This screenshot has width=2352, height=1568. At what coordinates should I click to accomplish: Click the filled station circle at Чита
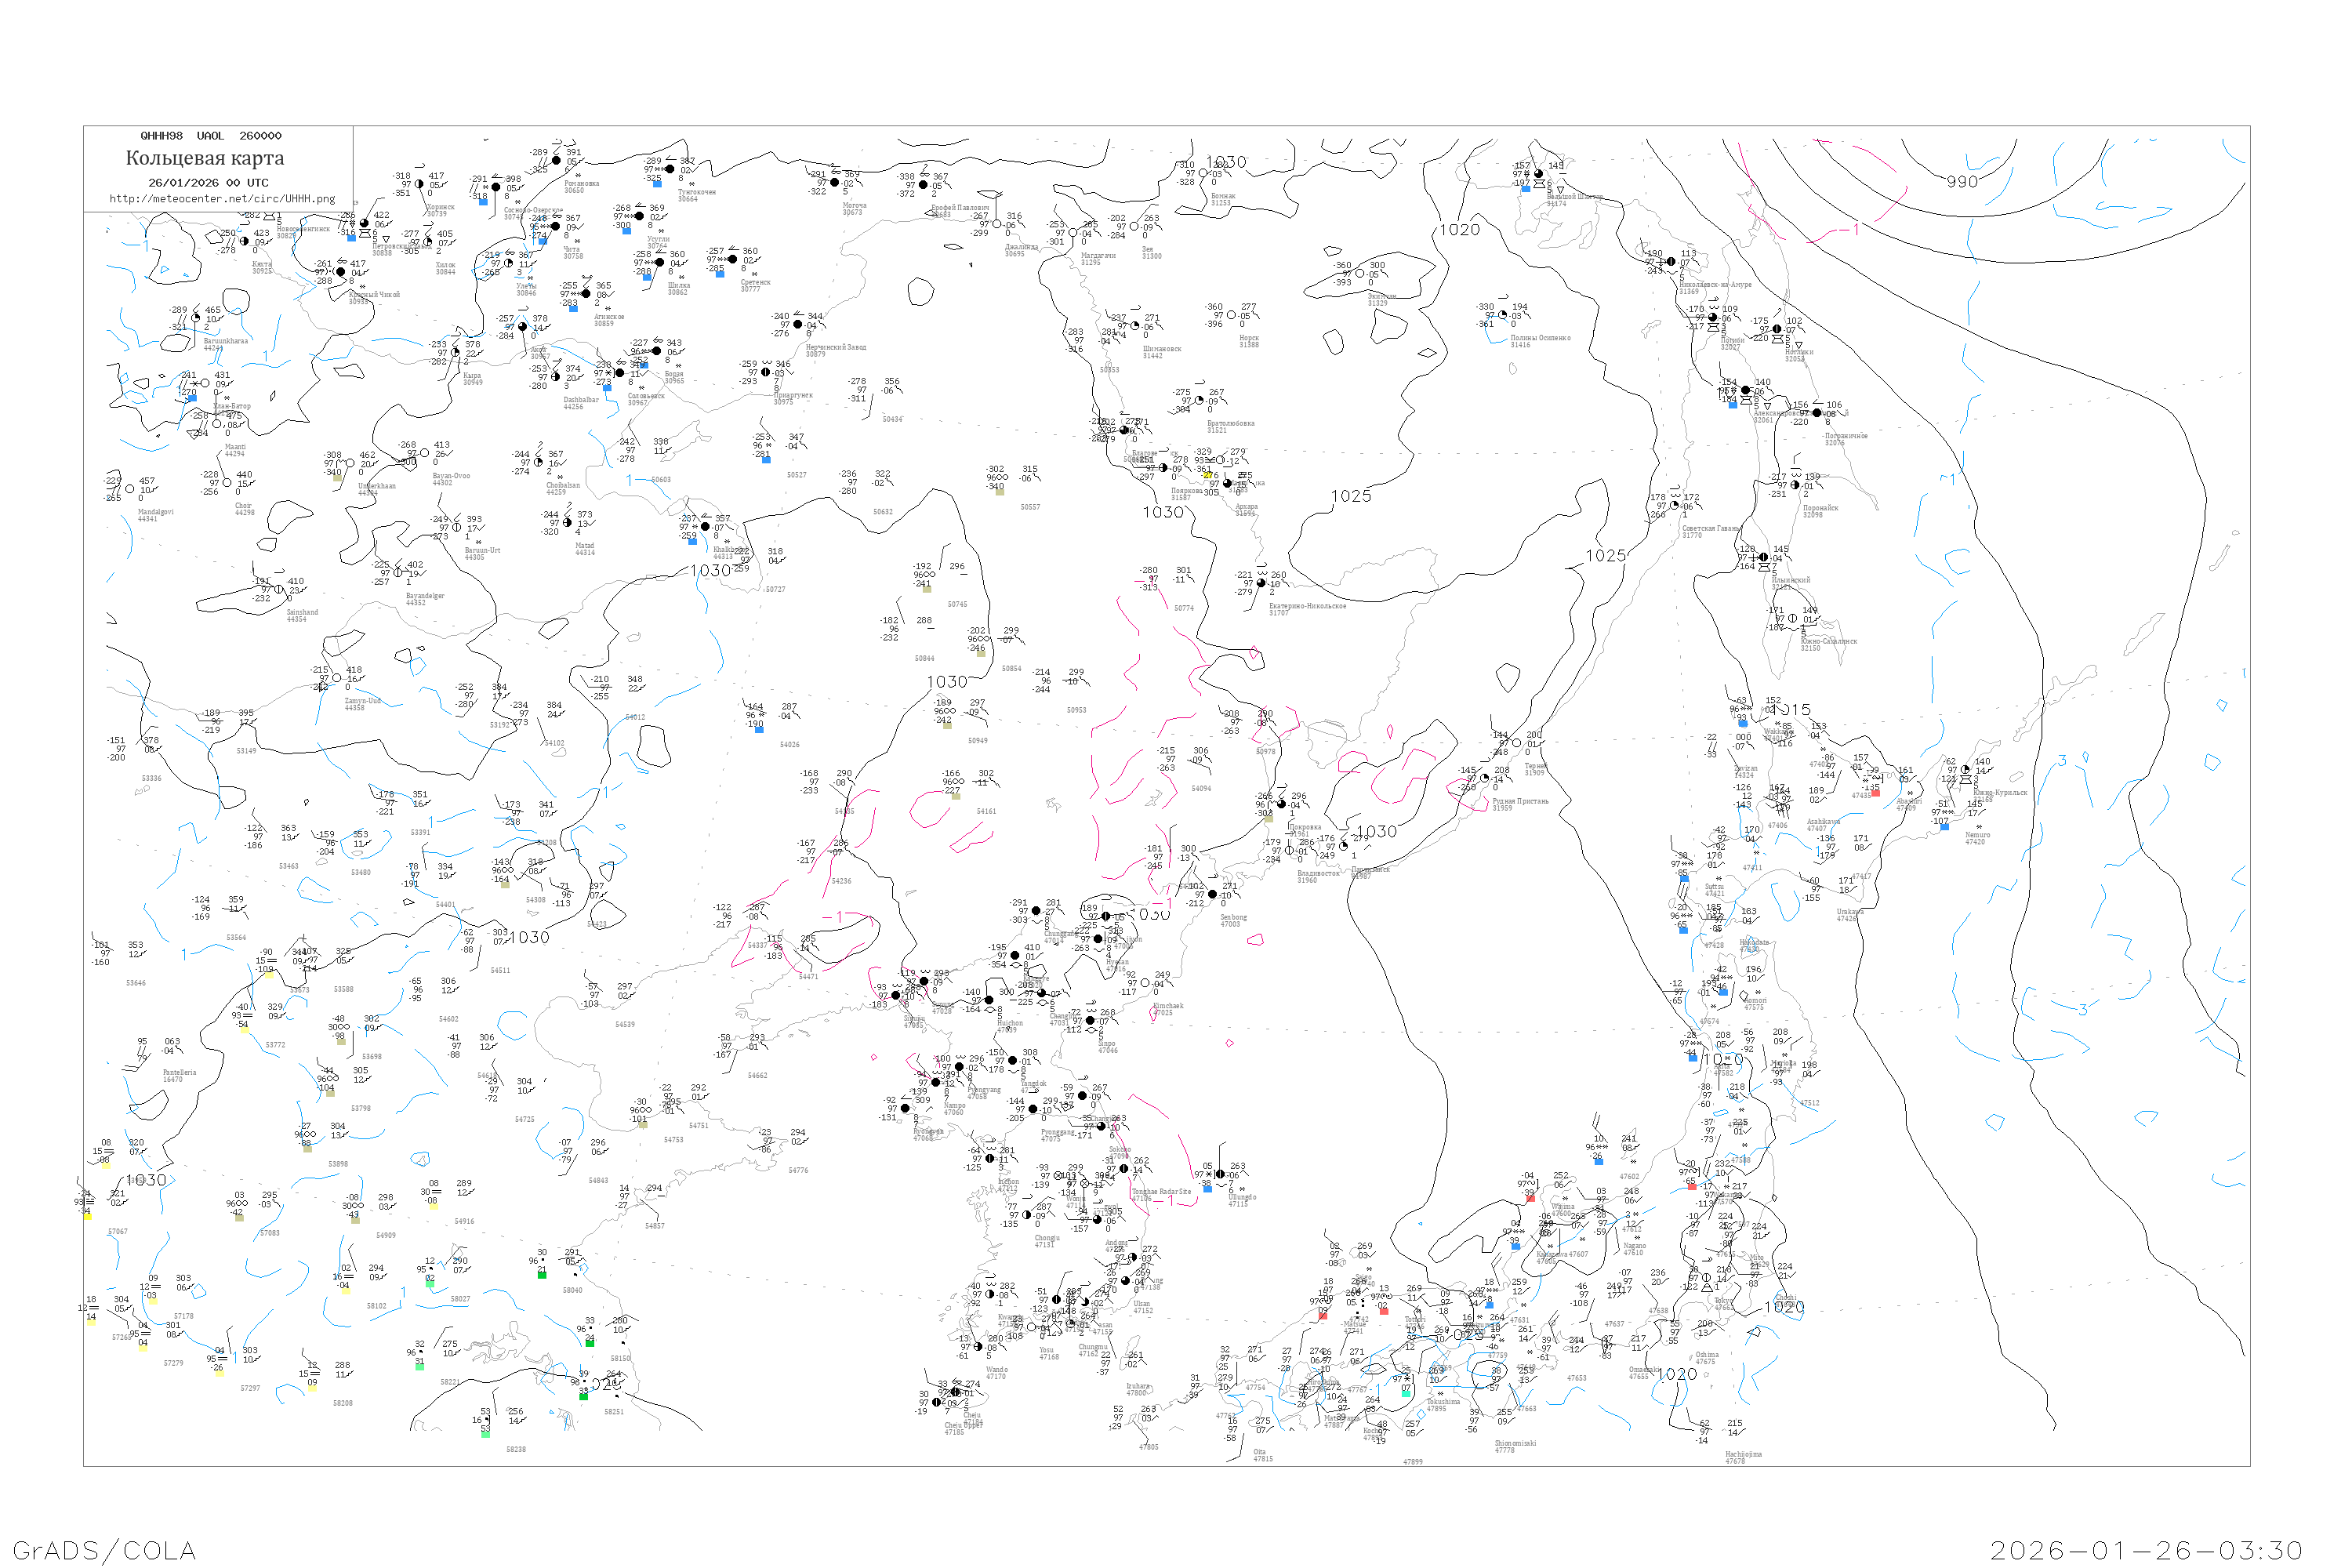coord(555,227)
